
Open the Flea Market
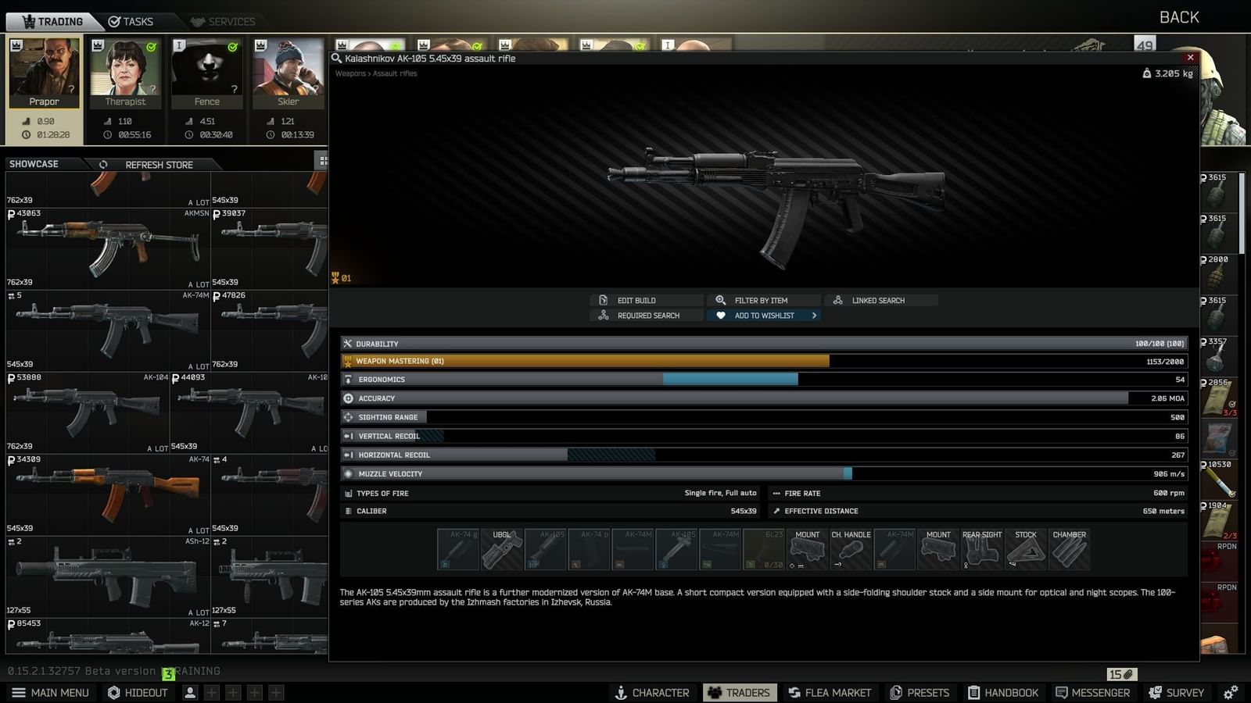tap(830, 692)
